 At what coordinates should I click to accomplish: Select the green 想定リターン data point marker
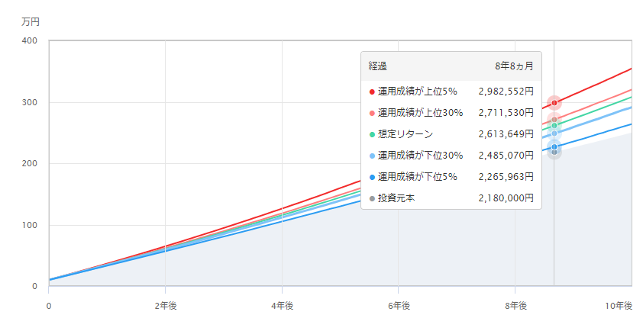(554, 126)
